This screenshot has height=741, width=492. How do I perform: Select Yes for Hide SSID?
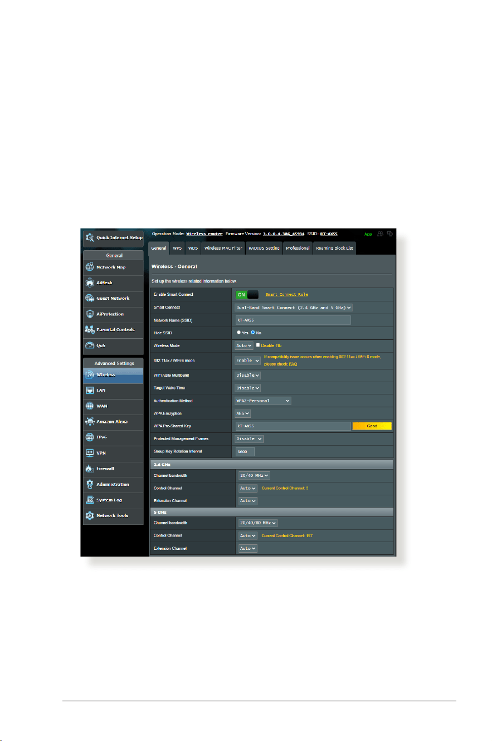239,333
